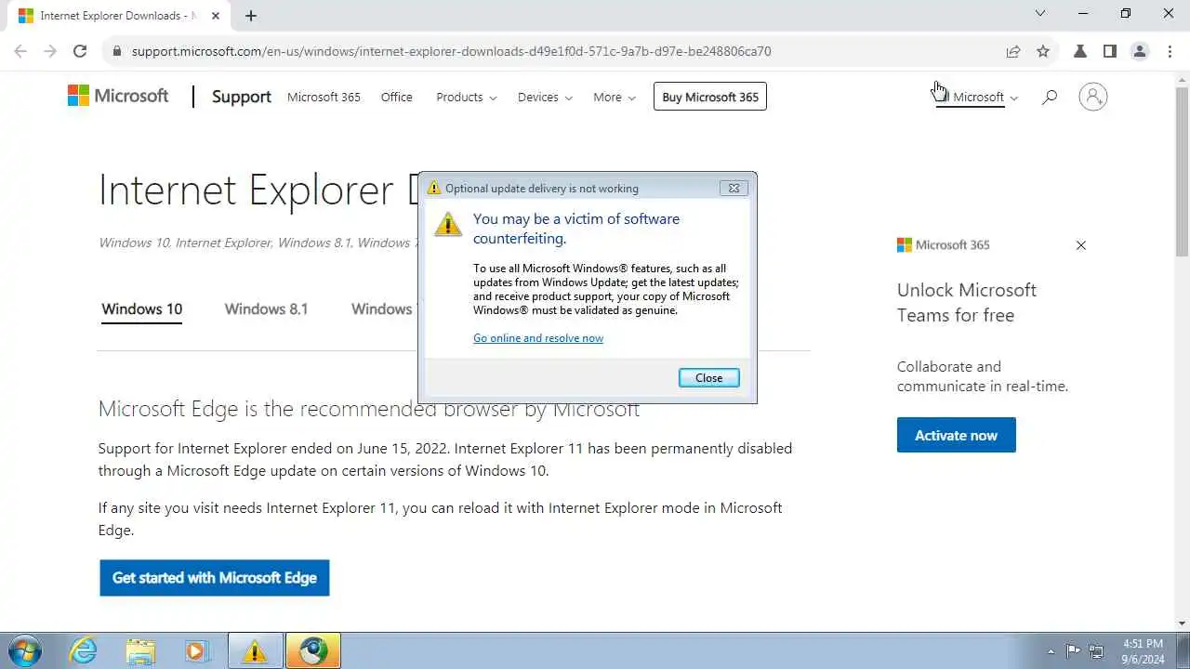
Task: Click the sign-in account icon
Action: point(1093,97)
